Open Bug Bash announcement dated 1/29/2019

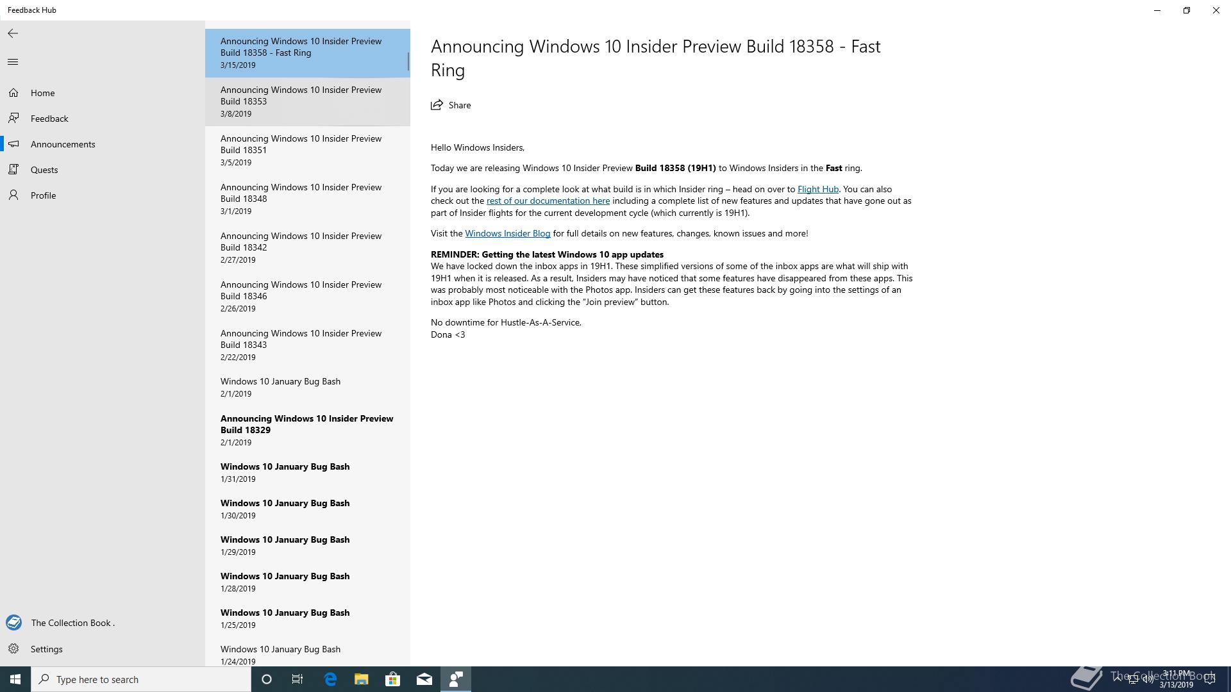click(x=308, y=546)
